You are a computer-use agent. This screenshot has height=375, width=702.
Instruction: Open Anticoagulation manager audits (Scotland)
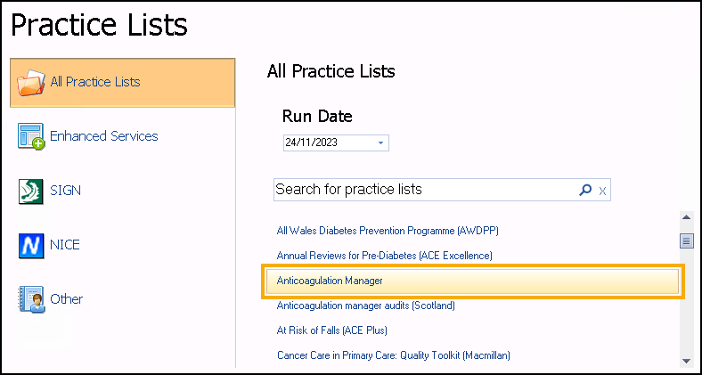(x=365, y=306)
